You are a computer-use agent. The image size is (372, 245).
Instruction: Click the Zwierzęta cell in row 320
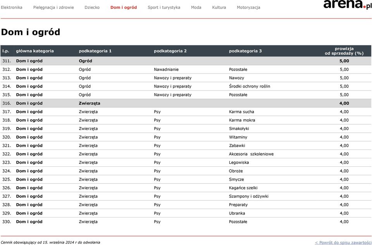tap(88, 137)
